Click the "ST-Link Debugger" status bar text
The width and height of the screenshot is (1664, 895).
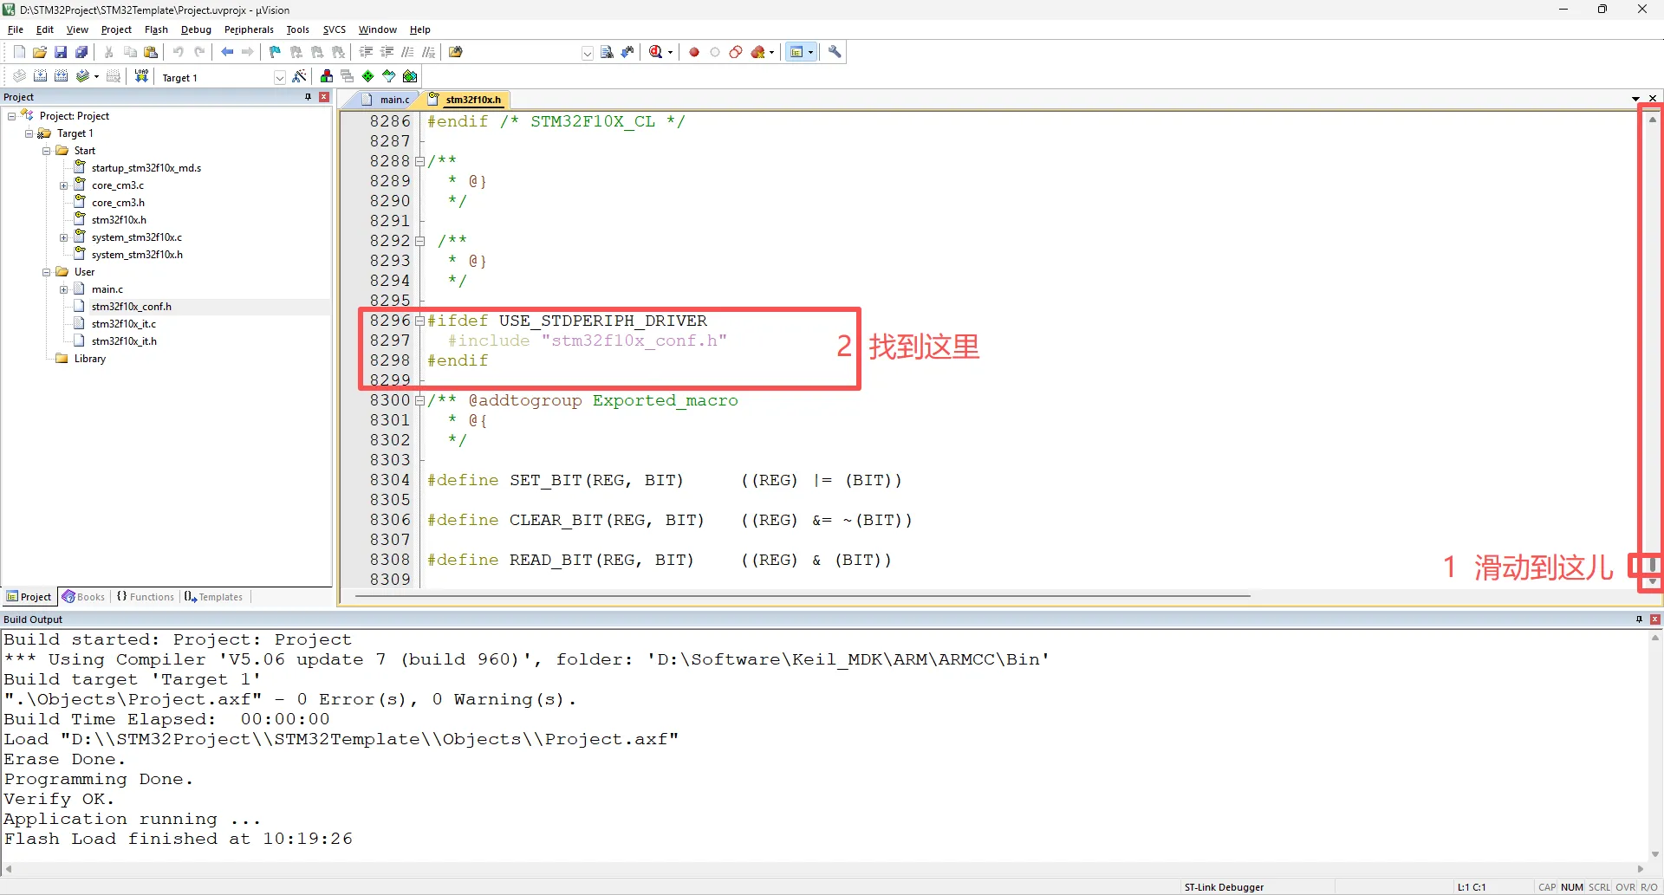(x=1224, y=887)
